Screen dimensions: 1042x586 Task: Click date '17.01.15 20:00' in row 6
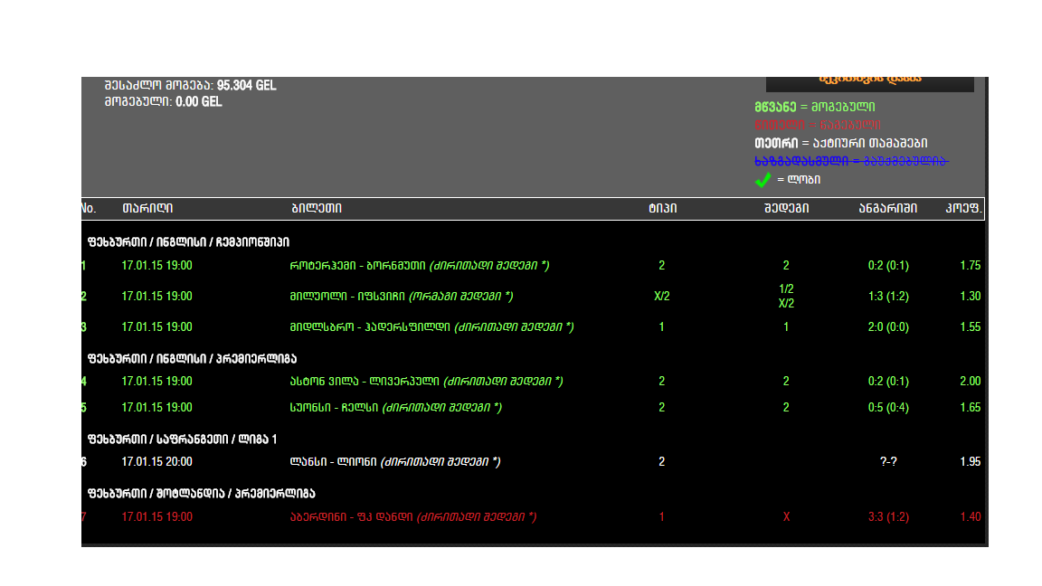click(x=156, y=462)
